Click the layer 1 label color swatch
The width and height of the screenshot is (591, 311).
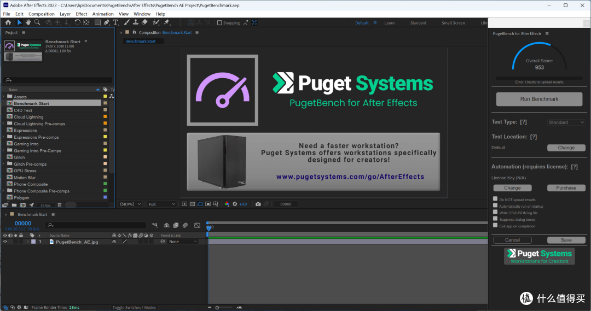coord(33,242)
